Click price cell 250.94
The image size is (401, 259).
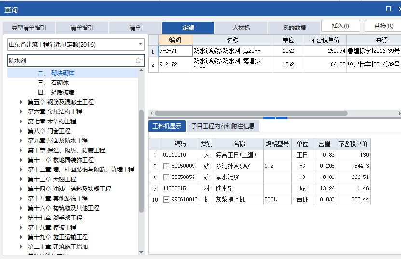[325, 51]
